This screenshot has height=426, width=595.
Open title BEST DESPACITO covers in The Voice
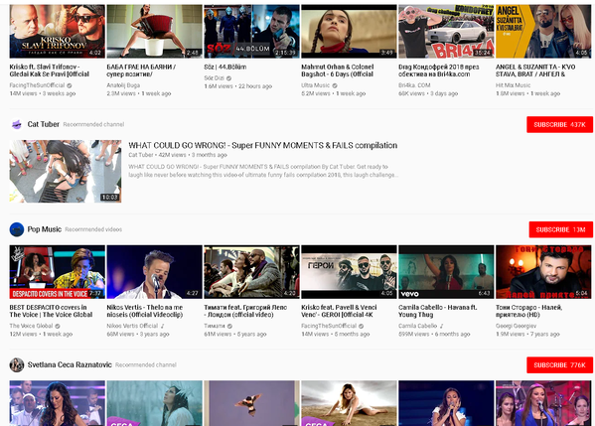[51, 311]
